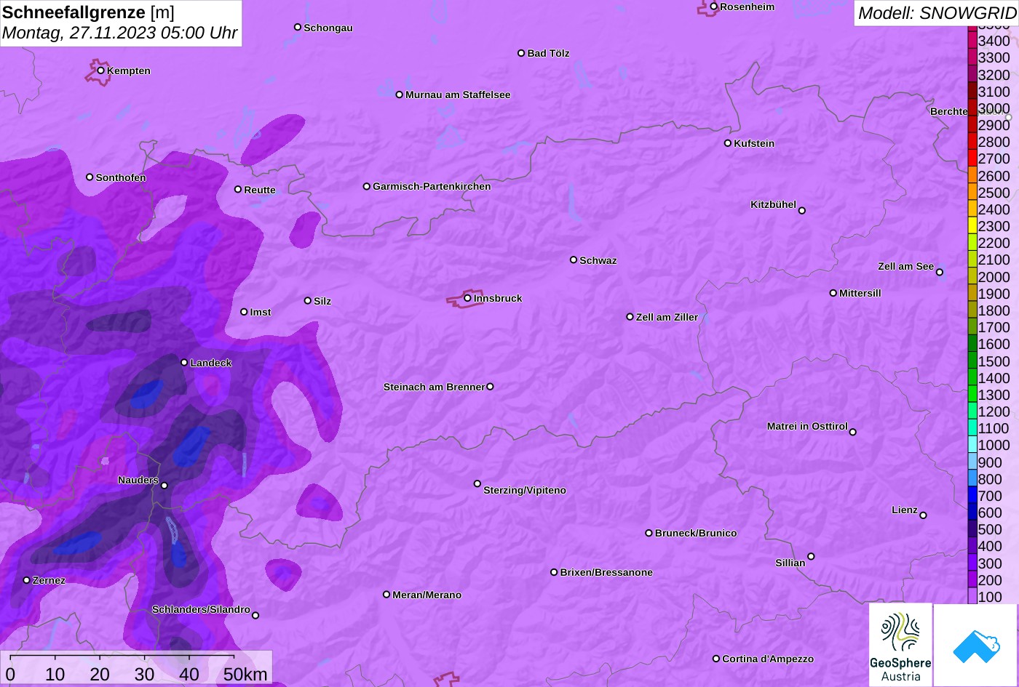Click the Silz marker dot

pos(308,300)
